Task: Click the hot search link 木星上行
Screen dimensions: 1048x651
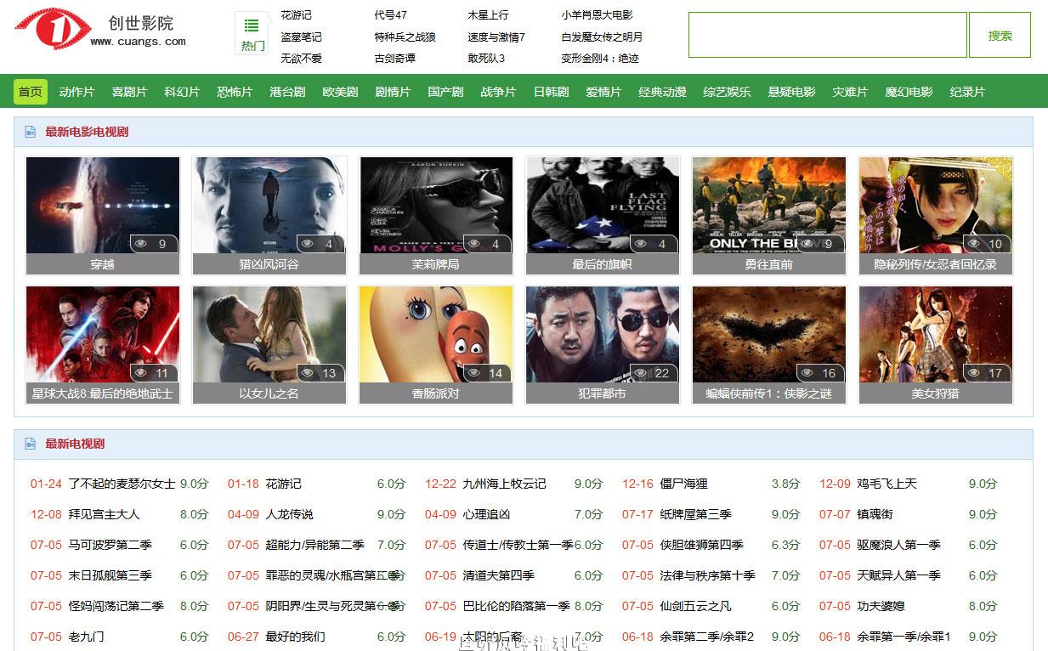Action: (488, 14)
